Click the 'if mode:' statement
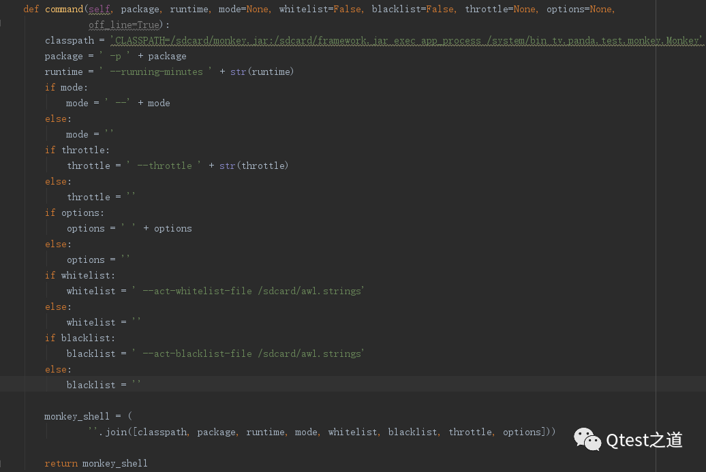Screen dimensions: 706x472 (x=66, y=87)
